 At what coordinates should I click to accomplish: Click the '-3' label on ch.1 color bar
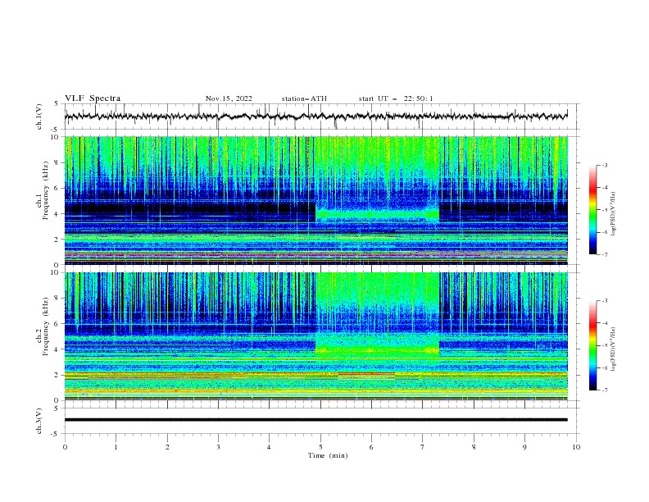point(604,165)
